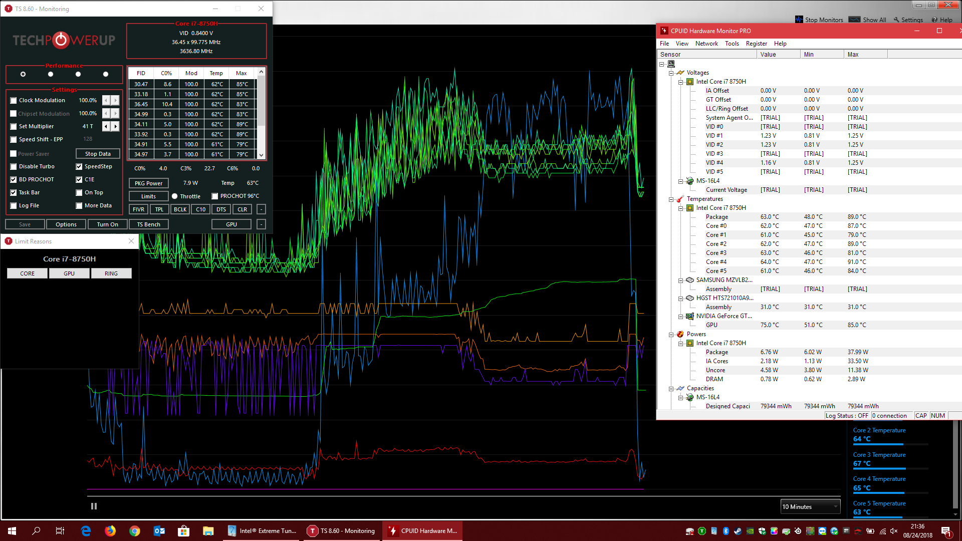The width and height of the screenshot is (962, 541).
Task: Enable Set Multiplier checkbox
Action: [14, 126]
